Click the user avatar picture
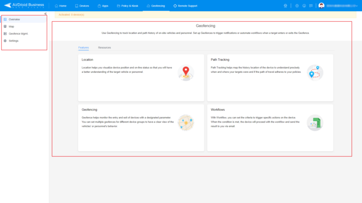The image size is (362, 203). tap(321, 6)
